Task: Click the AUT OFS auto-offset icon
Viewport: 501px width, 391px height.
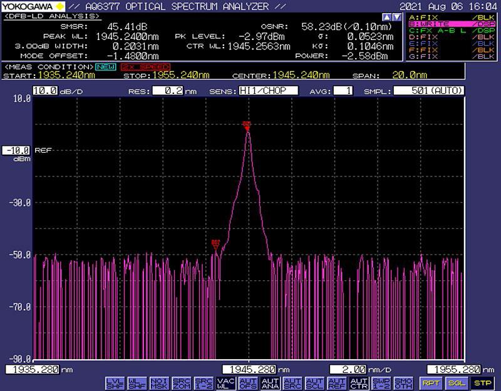Action: (247, 383)
